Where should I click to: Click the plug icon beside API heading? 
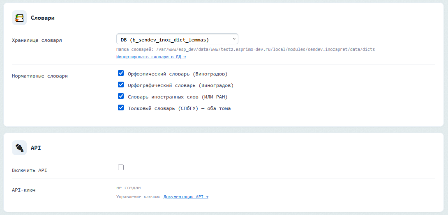[19, 148]
